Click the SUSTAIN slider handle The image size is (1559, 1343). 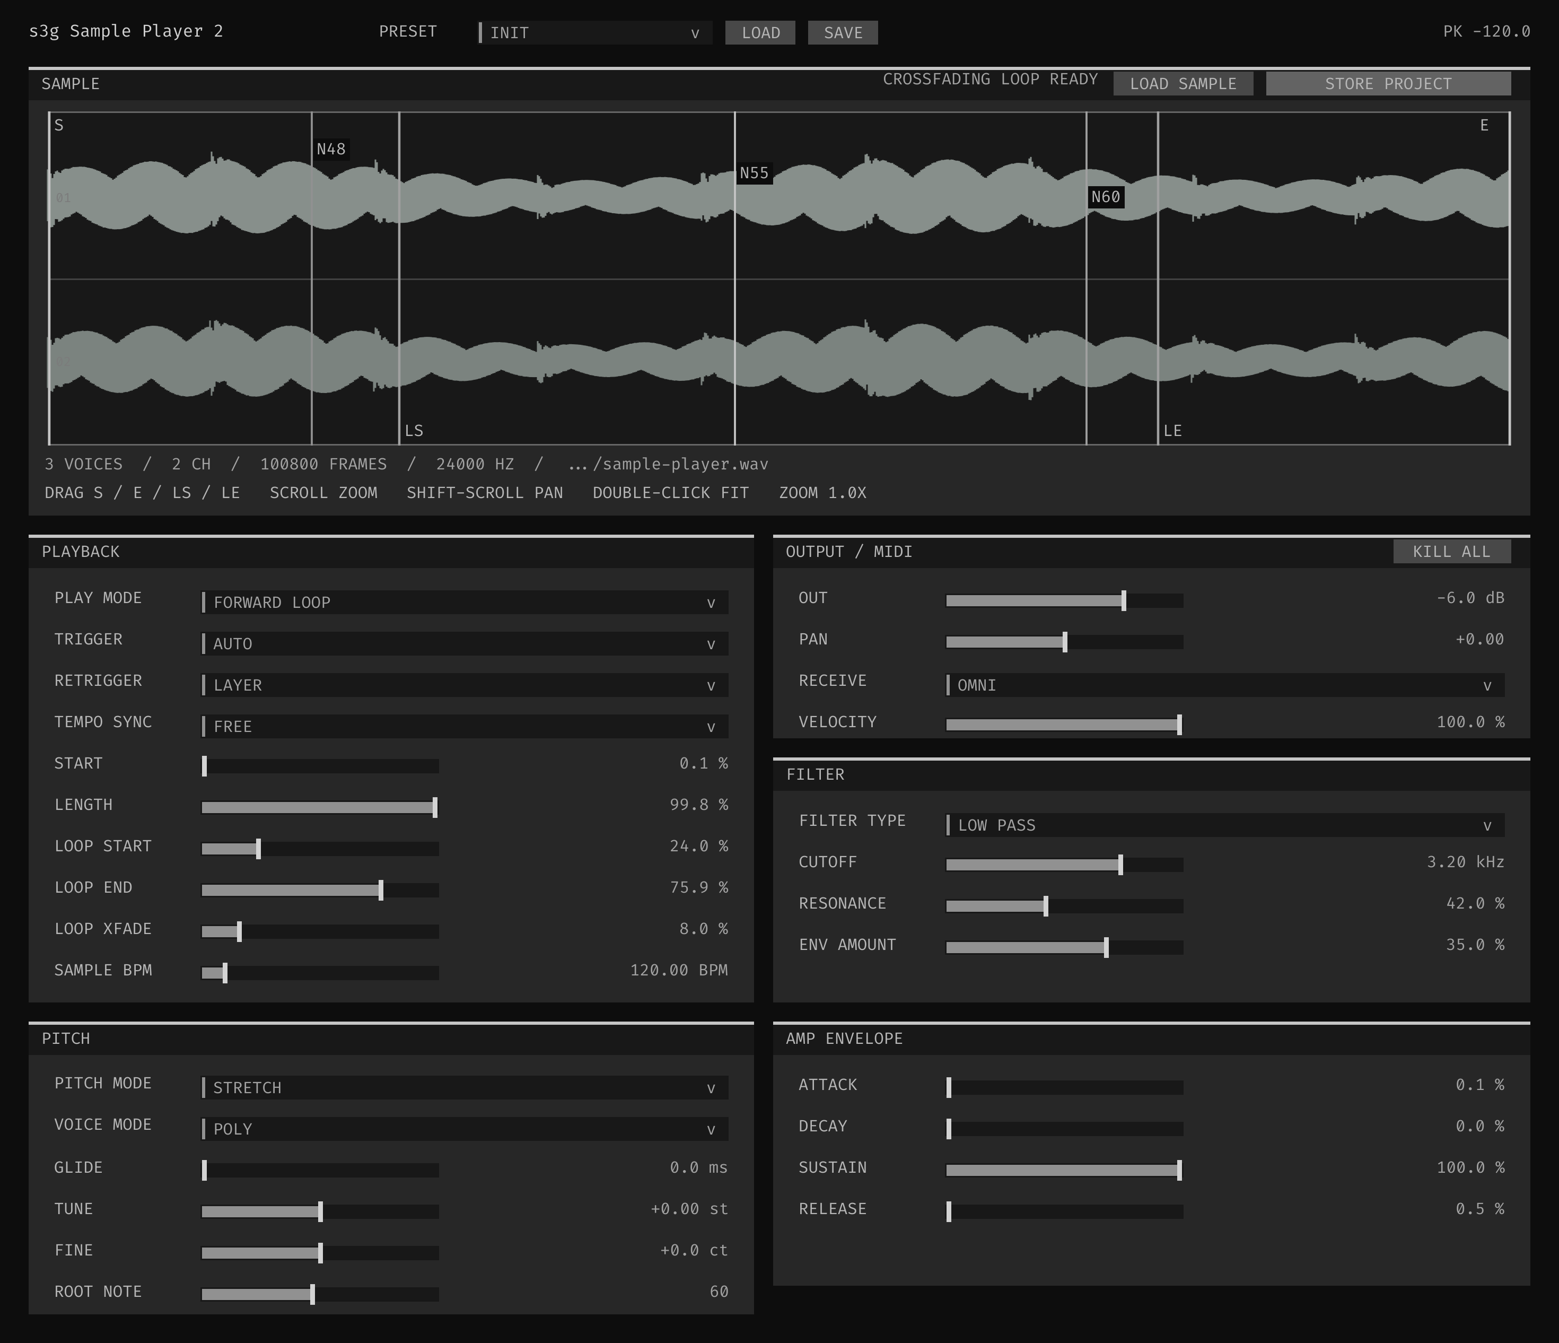pos(1179,1171)
